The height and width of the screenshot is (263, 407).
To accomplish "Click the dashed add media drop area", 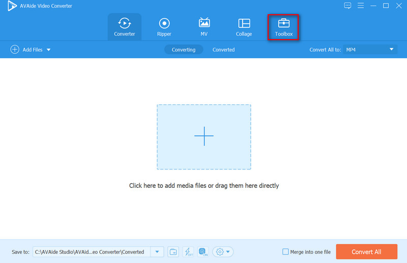I will click(x=203, y=137).
